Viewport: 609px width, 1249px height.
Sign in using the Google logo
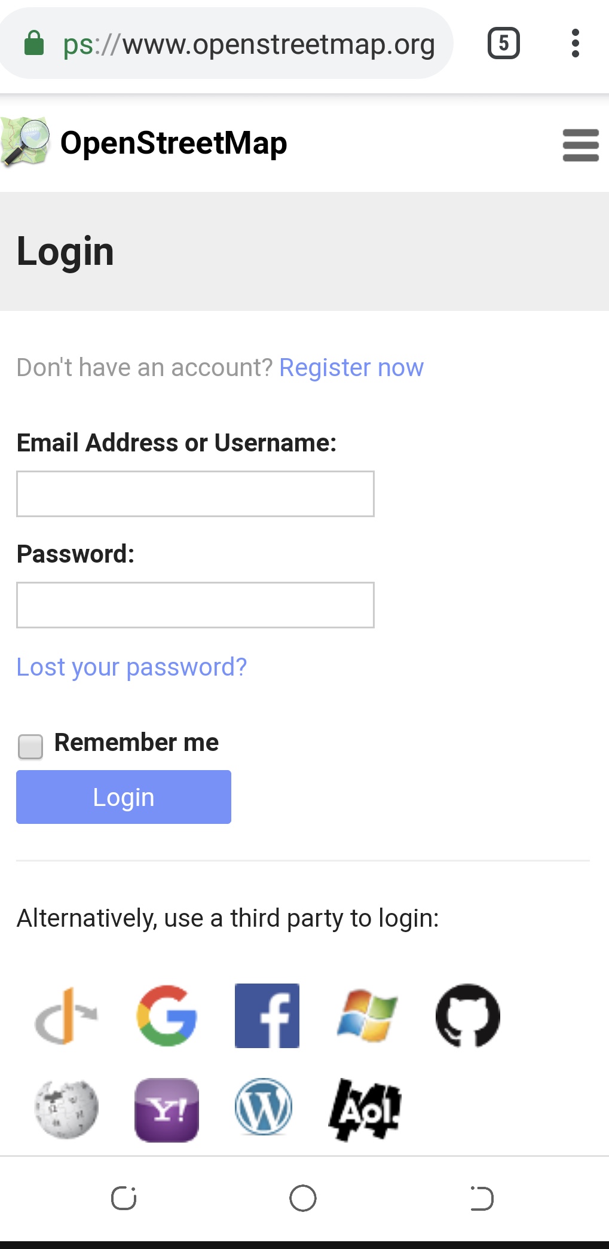click(167, 1016)
